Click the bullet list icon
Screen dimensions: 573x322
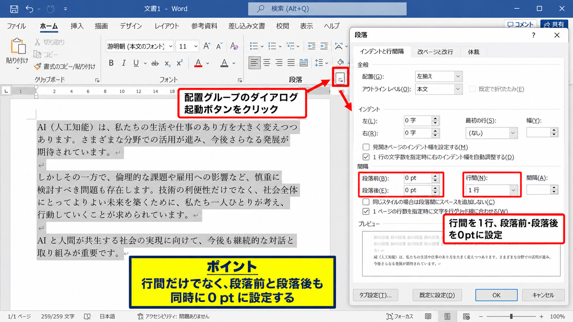[254, 46]
